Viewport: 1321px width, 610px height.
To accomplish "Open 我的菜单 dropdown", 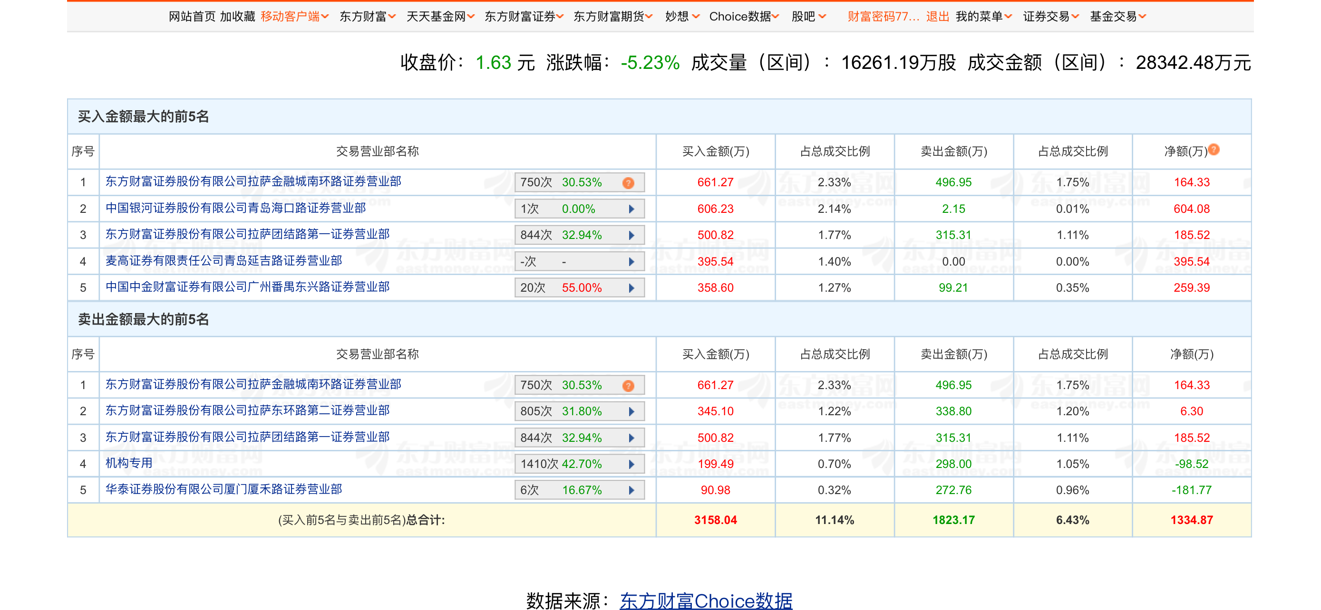I will 983,16.
